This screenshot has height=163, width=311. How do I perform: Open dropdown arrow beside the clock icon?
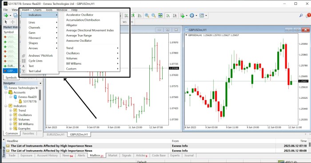click(x=196, y=16)
